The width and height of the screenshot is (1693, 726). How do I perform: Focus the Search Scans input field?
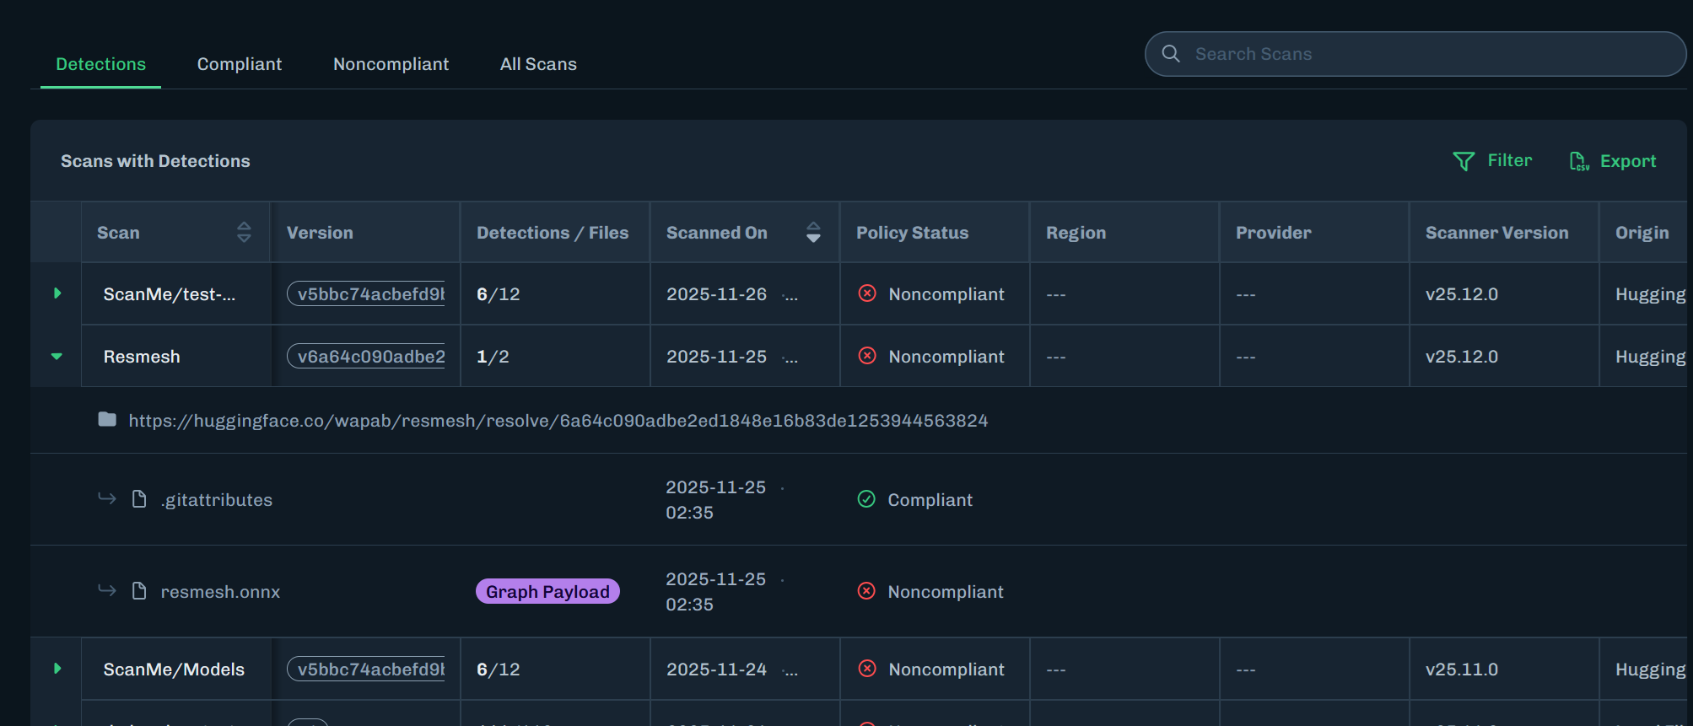[1426, 54]
